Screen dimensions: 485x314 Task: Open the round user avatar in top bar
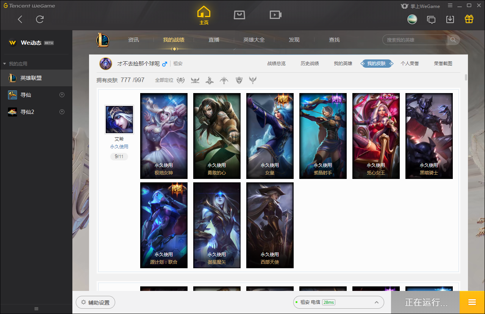(412, 19)
